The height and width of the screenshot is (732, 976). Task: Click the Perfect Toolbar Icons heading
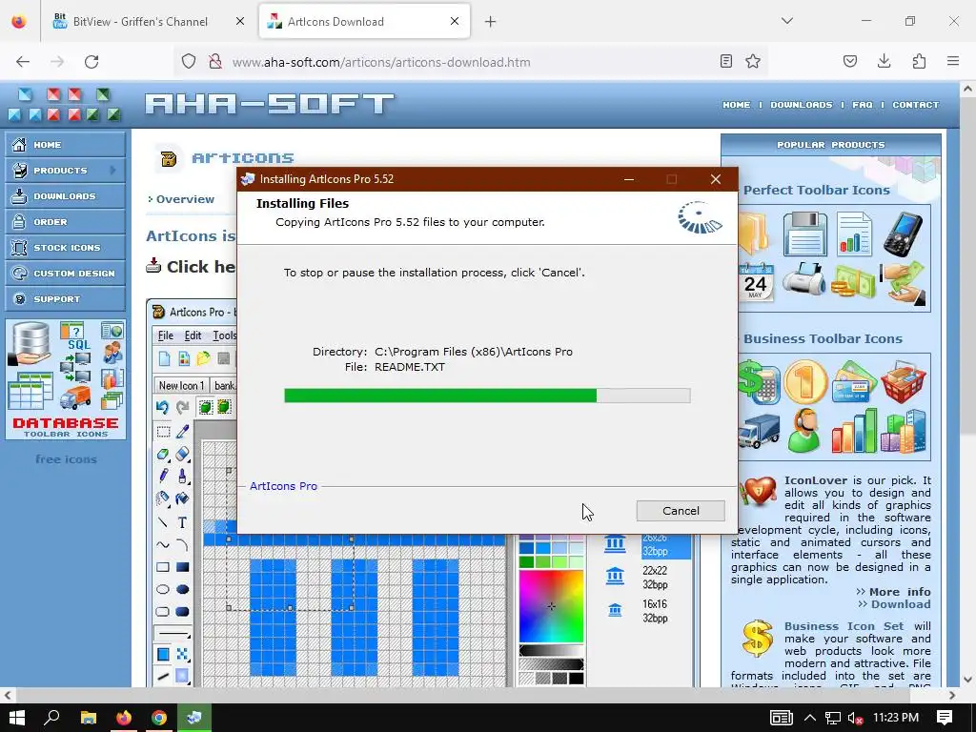[816, 191]
